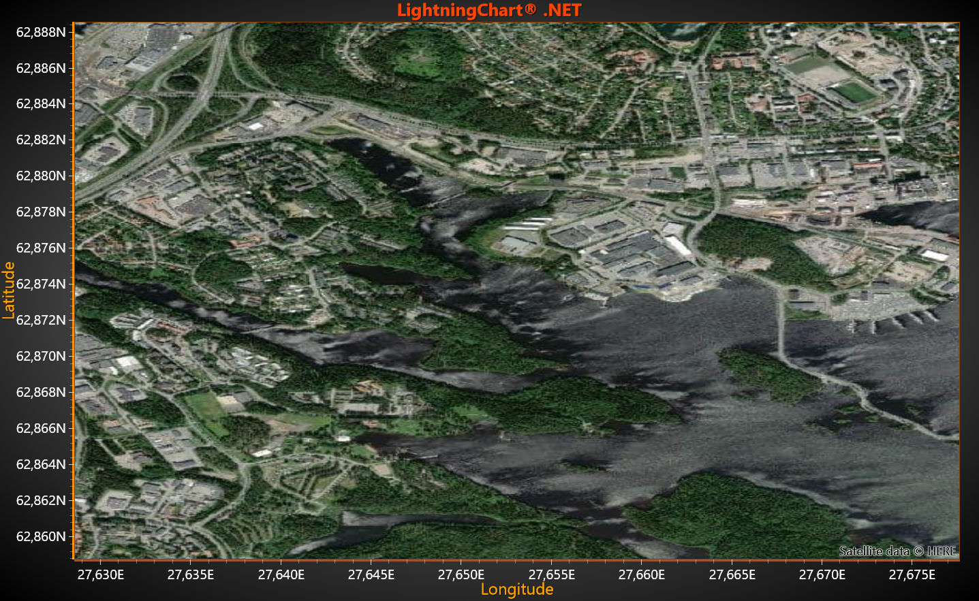Screen dimensions: 979x601
Task: Click the 62,880N latitude label
Action: click(x=41, y=176)
